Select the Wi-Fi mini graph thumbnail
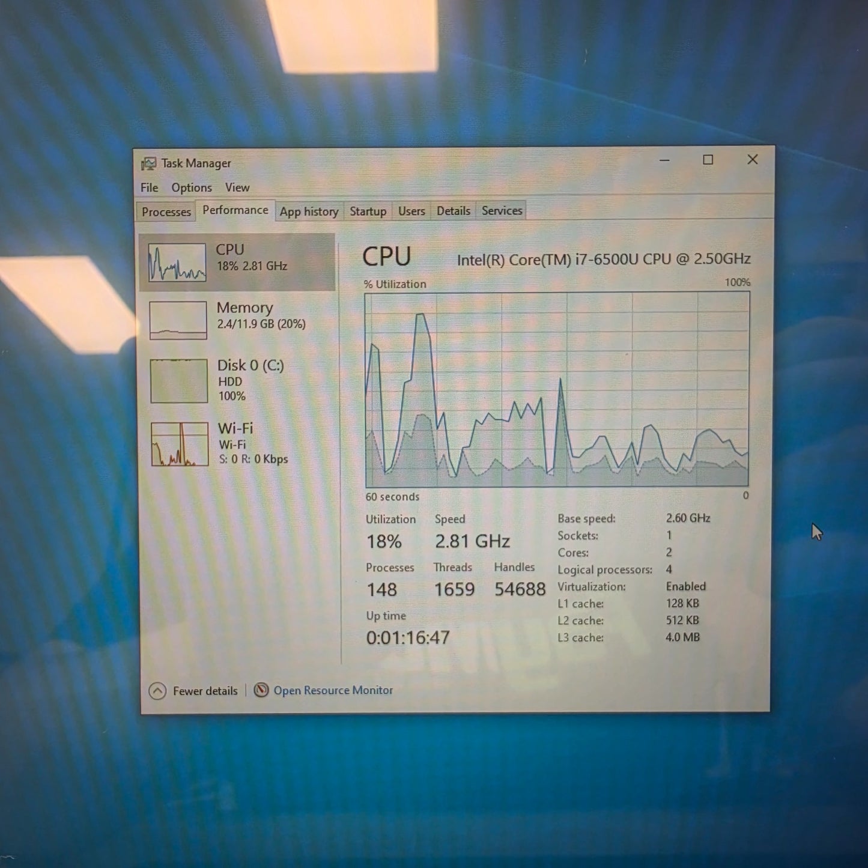This screenshot has width=868, height=868. 180,445
